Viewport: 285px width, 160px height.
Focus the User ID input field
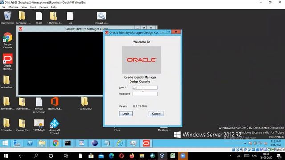coord(145,88)
